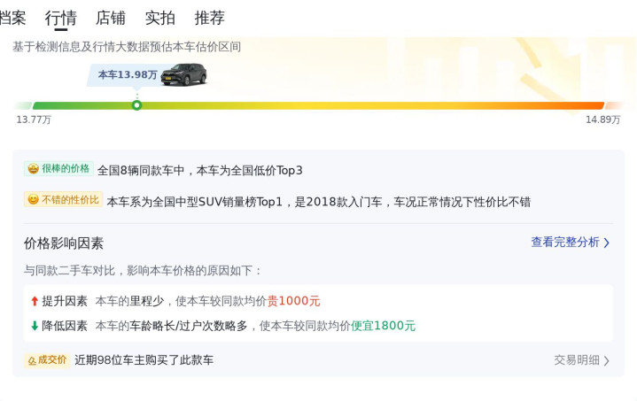Select the 行情 tab
This screenshot has height=401, width=637.
pyautogui.click(x=61, y=18)
